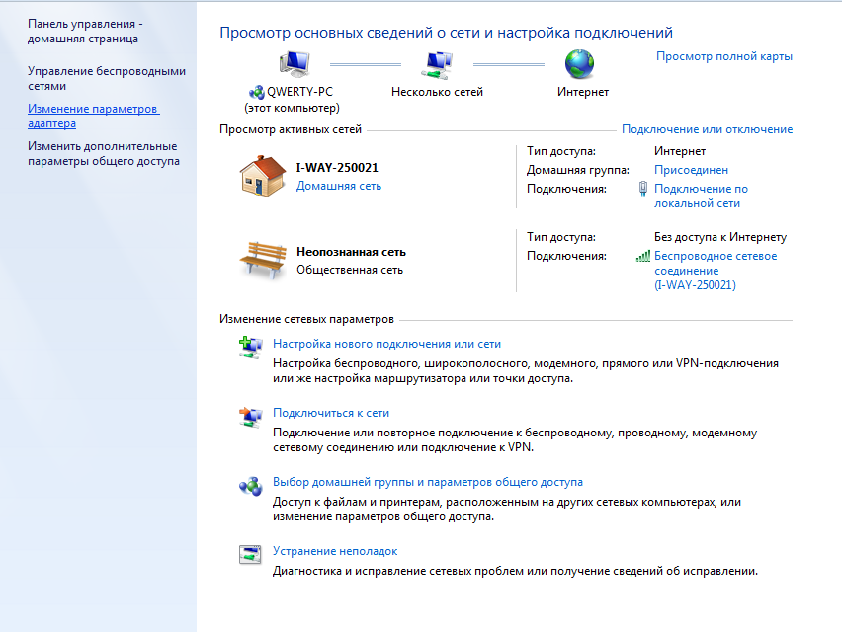Open 'Просмотр полной карты' link

coord(723,56)
